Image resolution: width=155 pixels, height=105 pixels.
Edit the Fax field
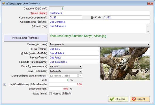(74, 58)
